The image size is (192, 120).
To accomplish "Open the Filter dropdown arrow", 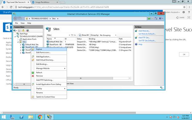I will [69, 35].
